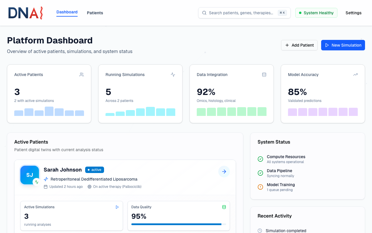Click the target icon beside Palbociclib therapy info
372x233 pixels.
[89, 186]
